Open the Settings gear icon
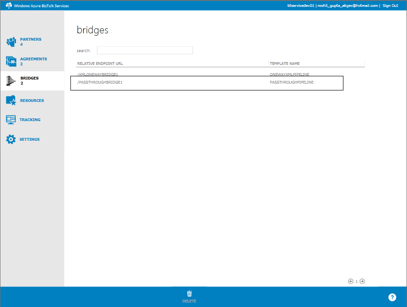The height and width of the screenshot is (307, 407). coord(11,139)
